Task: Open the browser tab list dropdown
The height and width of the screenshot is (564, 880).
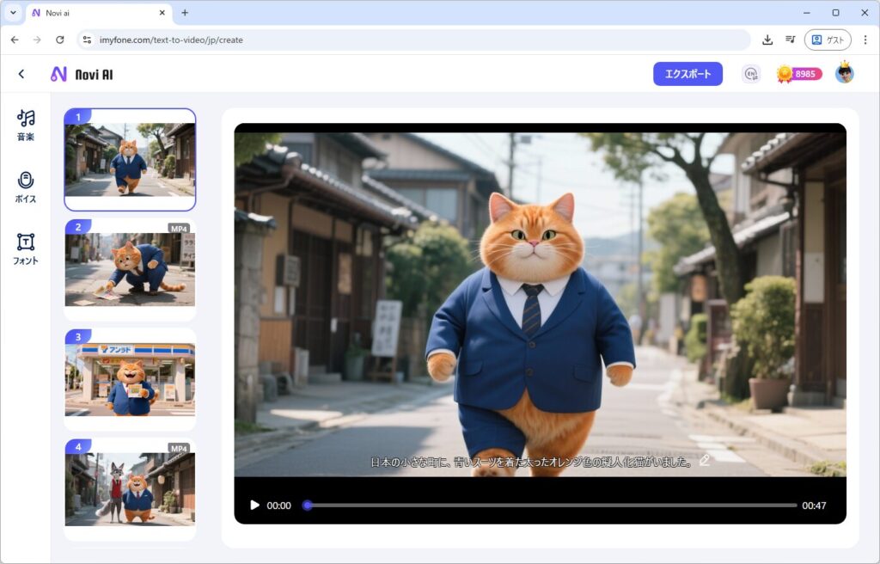Action: coord(13,13)
